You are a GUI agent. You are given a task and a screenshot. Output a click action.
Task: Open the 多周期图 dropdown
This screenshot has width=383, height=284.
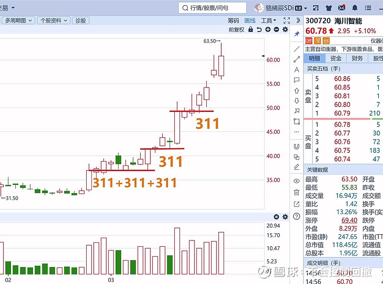click(18, 21)
